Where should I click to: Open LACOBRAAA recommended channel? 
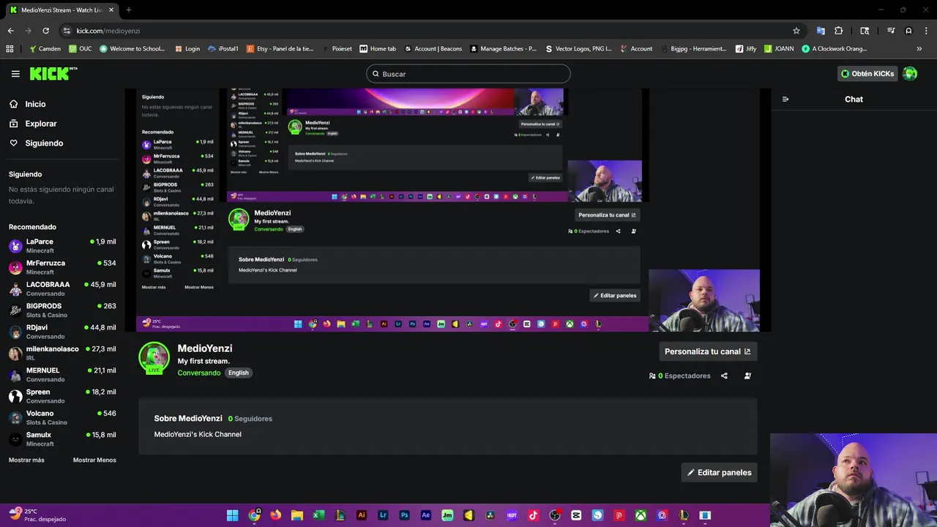pyautogui.click(x=62, y=288)
